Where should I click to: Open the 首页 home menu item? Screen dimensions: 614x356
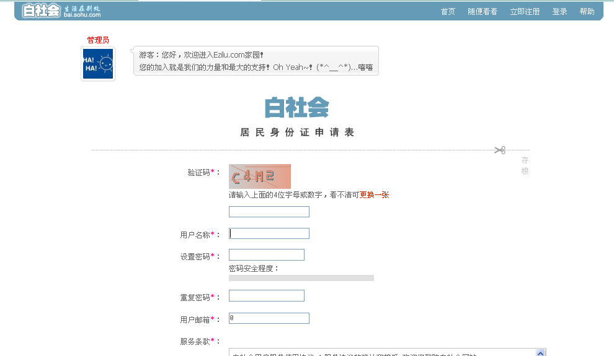click(448, 12)
